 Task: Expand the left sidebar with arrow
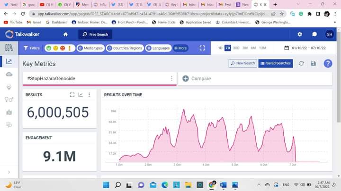pyautogui.click(x=9, y=172)
